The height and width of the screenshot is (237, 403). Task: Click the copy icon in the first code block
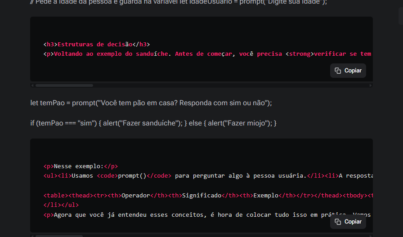pos(338,71)
